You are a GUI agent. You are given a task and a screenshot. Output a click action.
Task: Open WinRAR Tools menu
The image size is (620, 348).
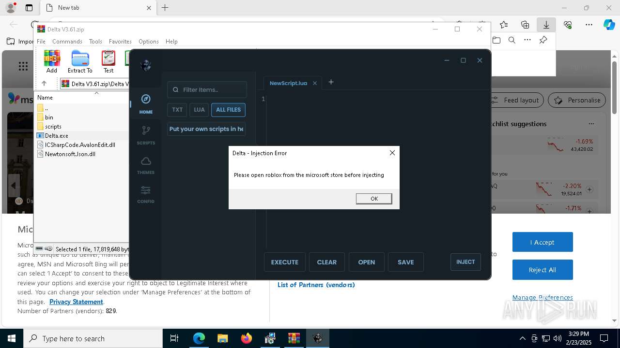[x=95, y=42]
